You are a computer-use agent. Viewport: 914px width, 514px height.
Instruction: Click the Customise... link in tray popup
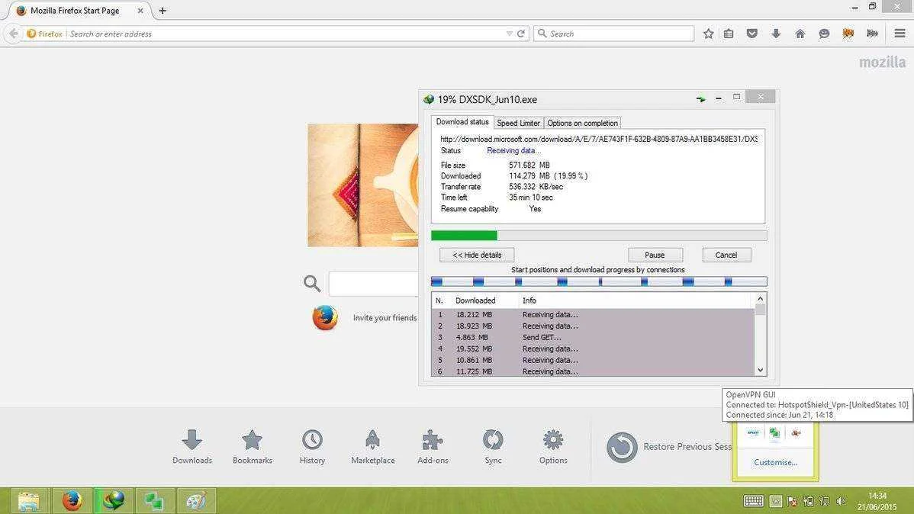(x=775, y=462)
